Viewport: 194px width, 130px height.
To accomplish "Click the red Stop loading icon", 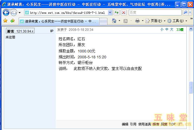I will pos(124,12).
